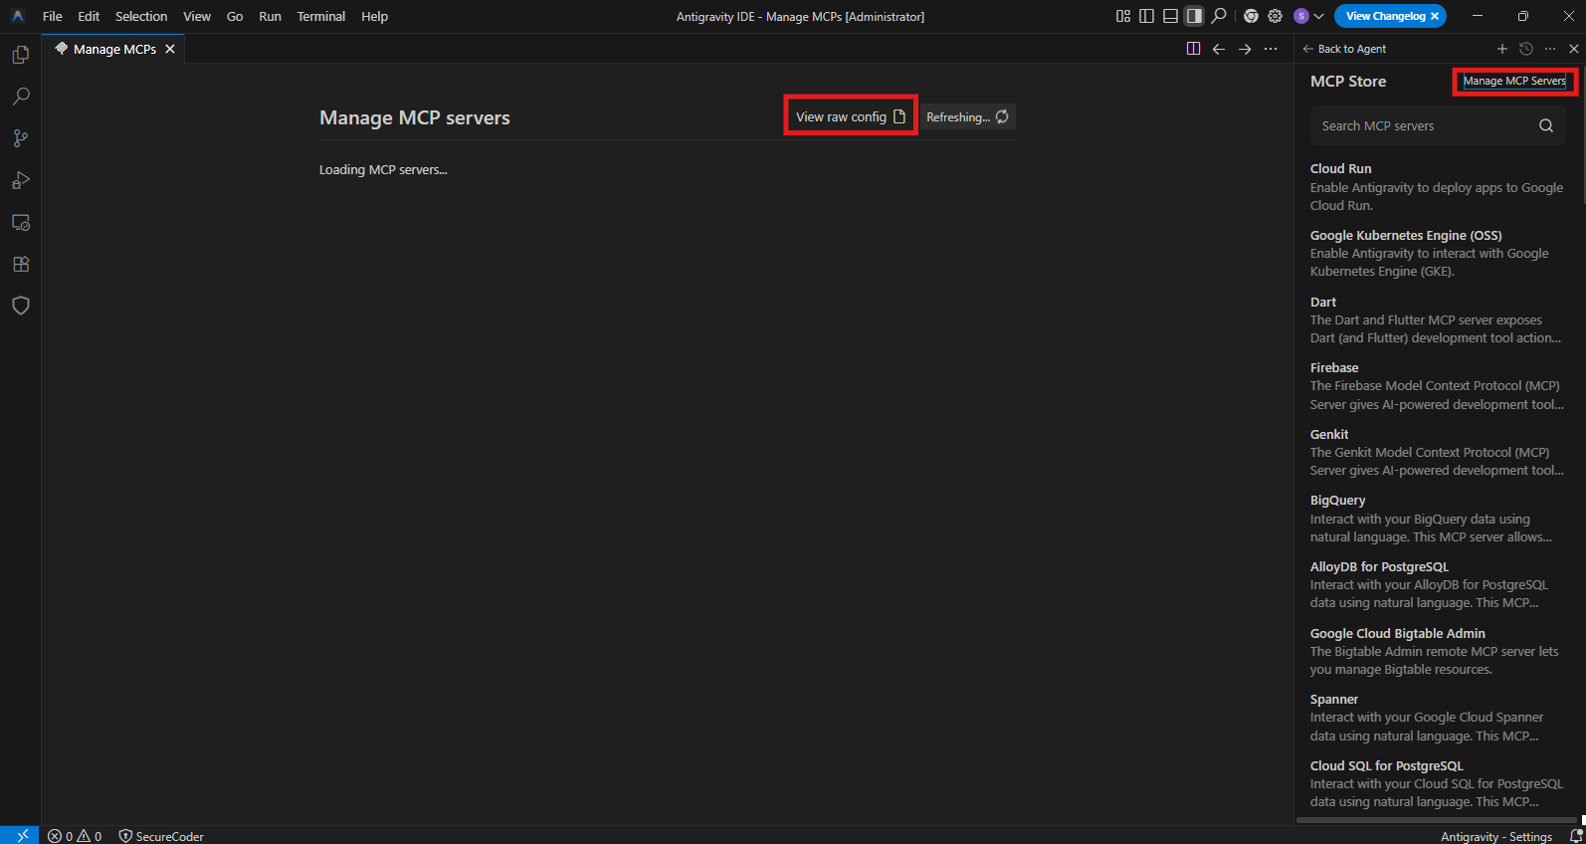1586x844 pixels.
Task: Open the Remote Explorer view
Action: (20, 222)
